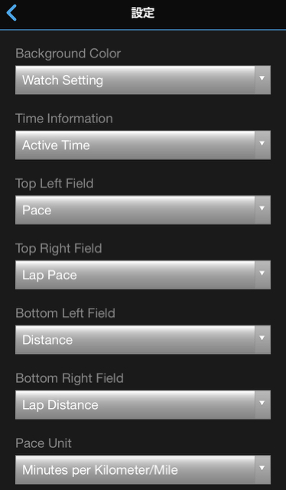This screenshot has width=286, height=490.
Task: Click the Bottom Left Field label
Action: click(x=65, y=313)
